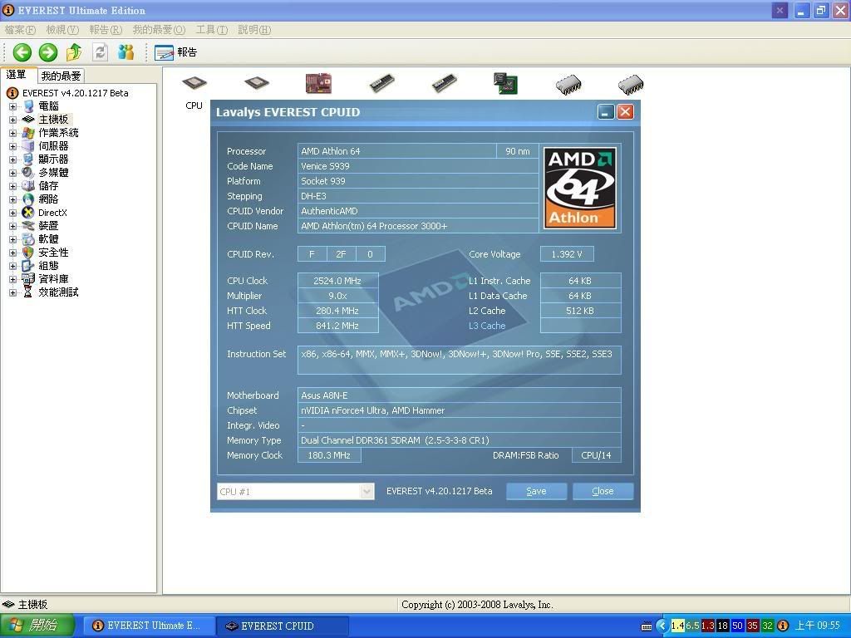Click the black 18 sensor tray icon
This screenshot has width=851, height=638.
pyautogui.click(x=722, y=626)
